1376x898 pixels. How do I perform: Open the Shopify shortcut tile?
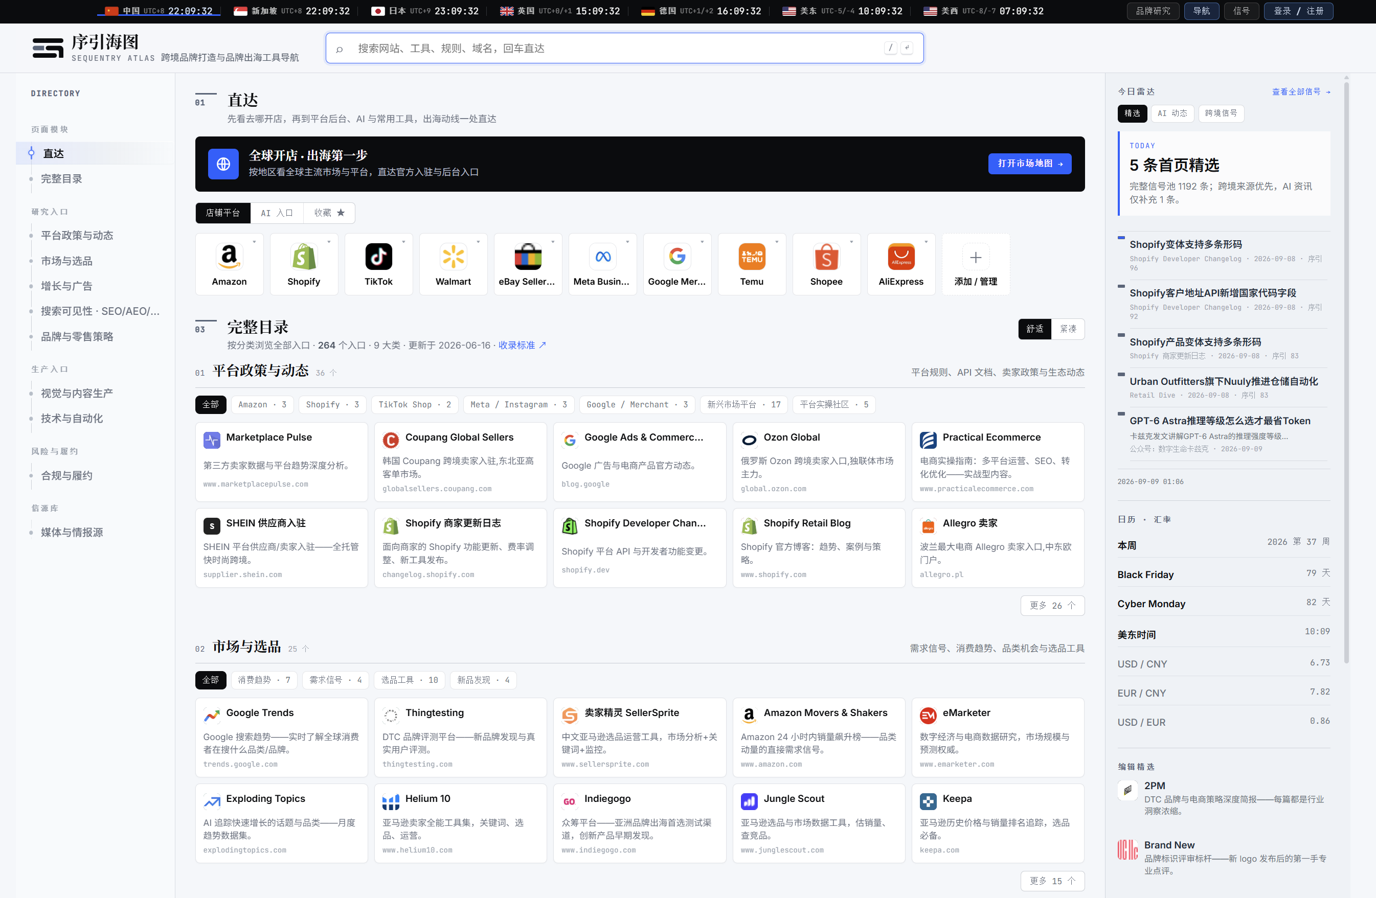tap(304, 264)
